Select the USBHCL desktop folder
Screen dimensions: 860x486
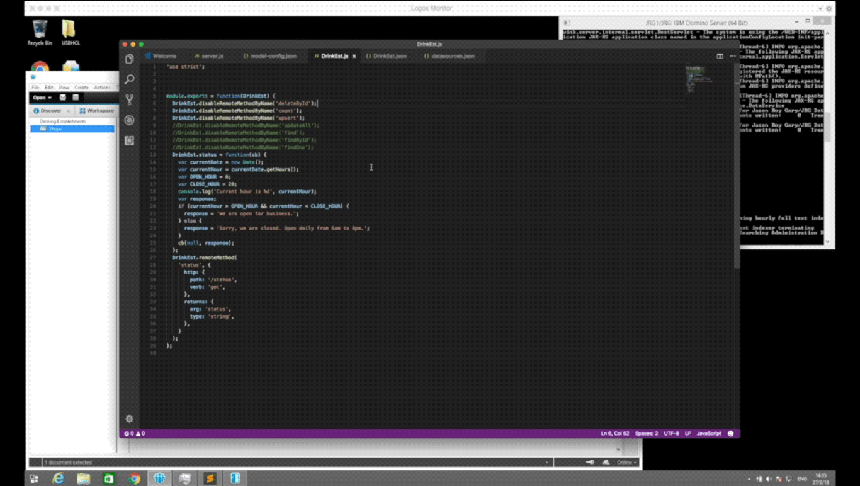[x=70, y=32]
